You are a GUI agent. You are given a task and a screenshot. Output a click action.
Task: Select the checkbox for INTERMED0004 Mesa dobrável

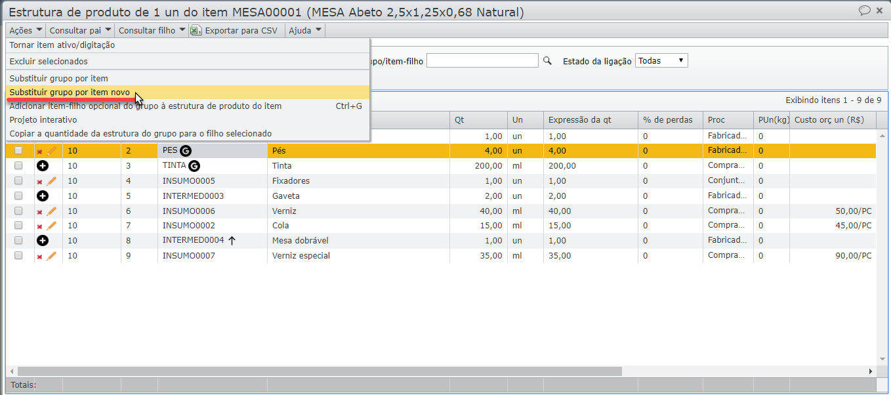pyautogui.click(x=18, y=241)
